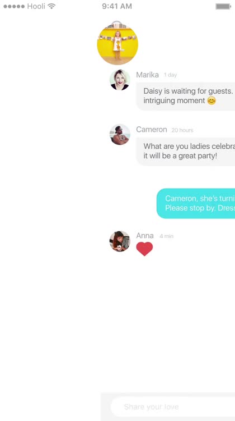Focus the 'Share your love' input field
This screenshot has height=421, width=235.
[173, 407]
